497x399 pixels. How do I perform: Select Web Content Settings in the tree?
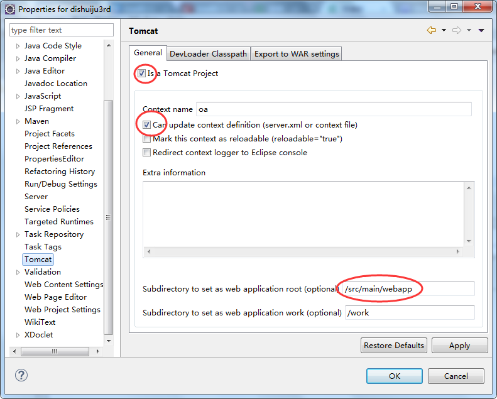63,285
